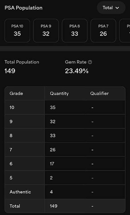Select the PSA 10 population card
The width and height of the screenshot is (130, 215).
click(17, 31)
